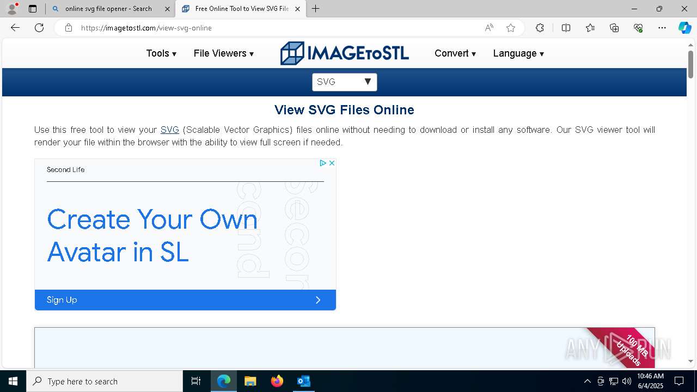Toggle Split screen icon
Screen dimensions: 697x392
(566, 28)
